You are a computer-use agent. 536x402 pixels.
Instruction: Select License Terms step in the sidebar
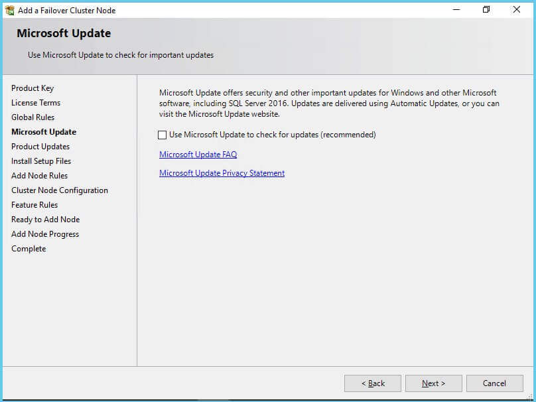(x=36, y=103)
